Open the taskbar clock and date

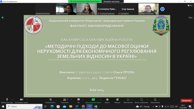pos(183,106)
